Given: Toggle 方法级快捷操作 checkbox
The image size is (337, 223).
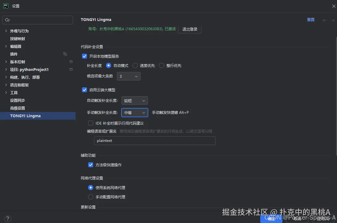Looking at the screenshot, I should click(x=91, y=165).
